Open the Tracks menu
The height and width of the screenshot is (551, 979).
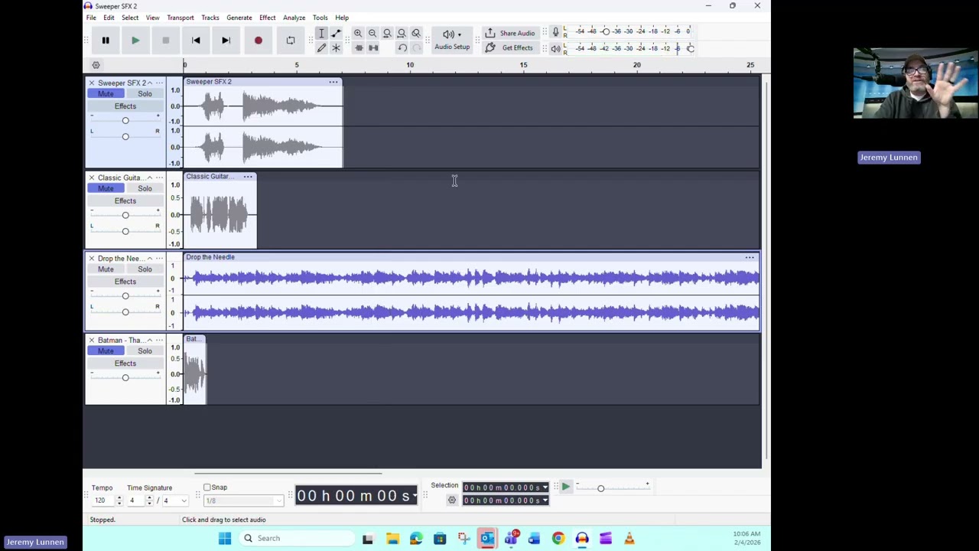(x=210, y=18)
